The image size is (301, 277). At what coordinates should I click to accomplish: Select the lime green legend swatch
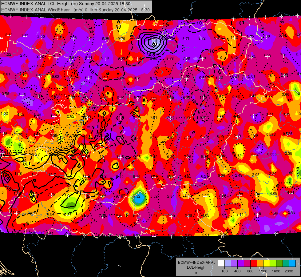tap(273, 263)
